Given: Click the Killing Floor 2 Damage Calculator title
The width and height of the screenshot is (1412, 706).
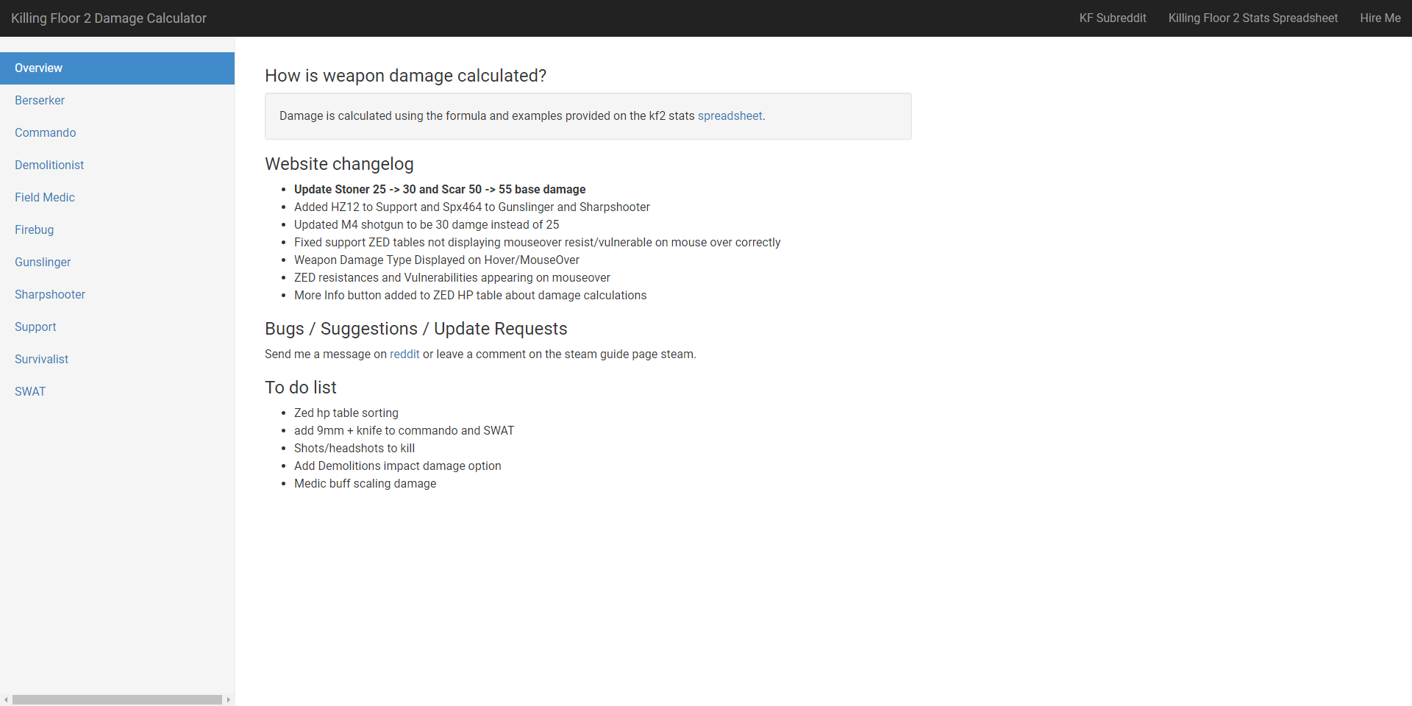Looking at the screenshot, I should pyautogui.click(x=109, y=18).
